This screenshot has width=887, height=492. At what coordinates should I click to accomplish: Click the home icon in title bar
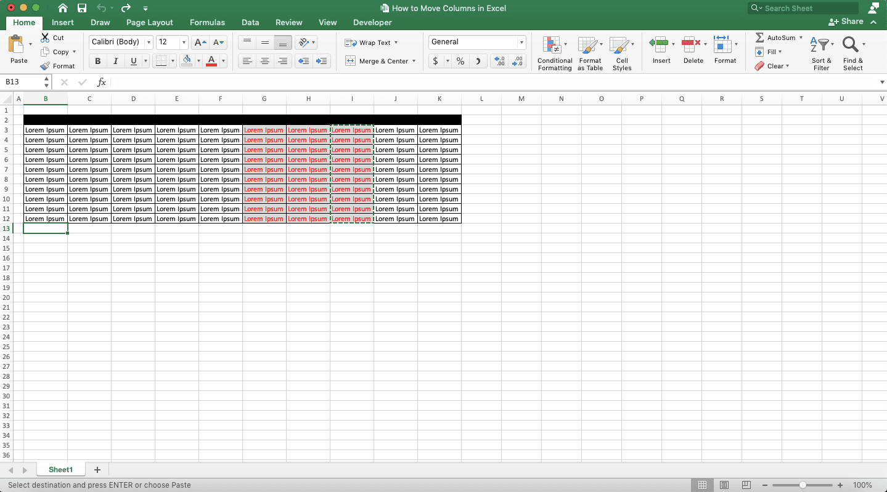pyautogui.click(x=62, y=8)
